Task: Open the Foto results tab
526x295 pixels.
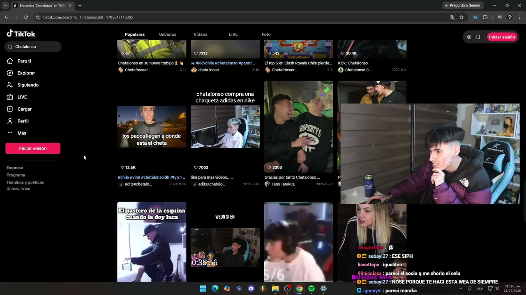Action: pos(266,34)
